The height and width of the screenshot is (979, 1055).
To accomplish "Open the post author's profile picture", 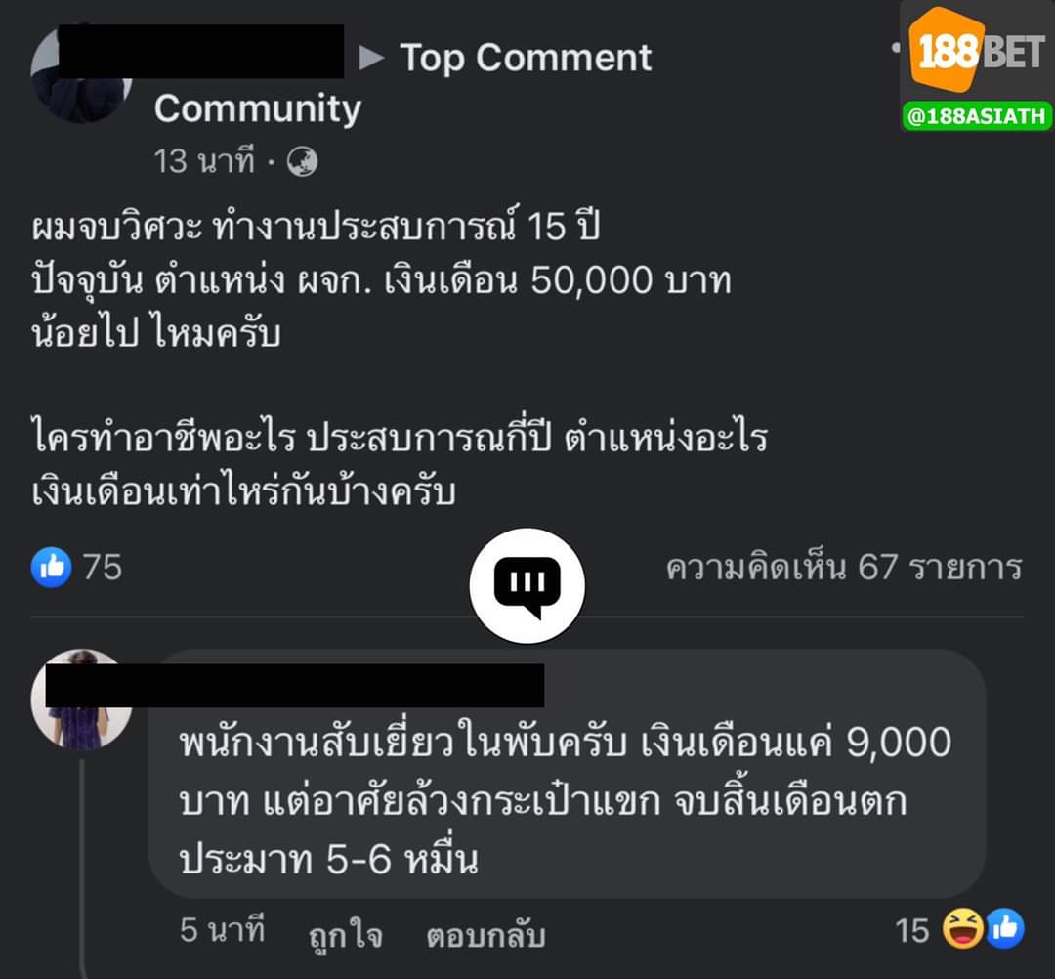I will click(81, 74).
